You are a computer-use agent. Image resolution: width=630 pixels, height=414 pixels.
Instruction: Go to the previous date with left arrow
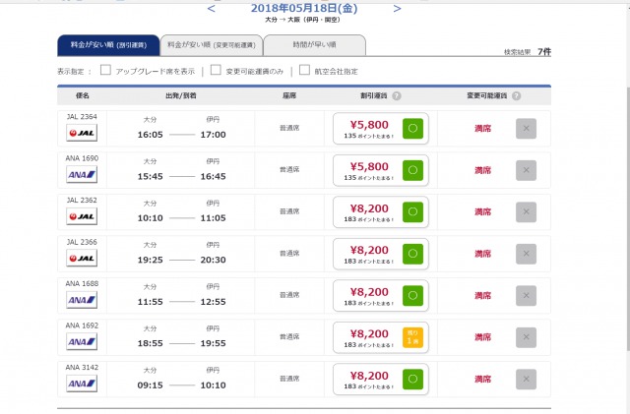tap(212, 9)
